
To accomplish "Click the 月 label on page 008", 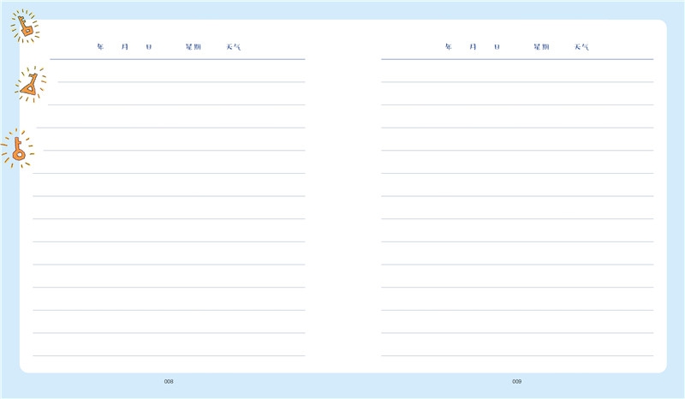I will (x=125, y=47).
